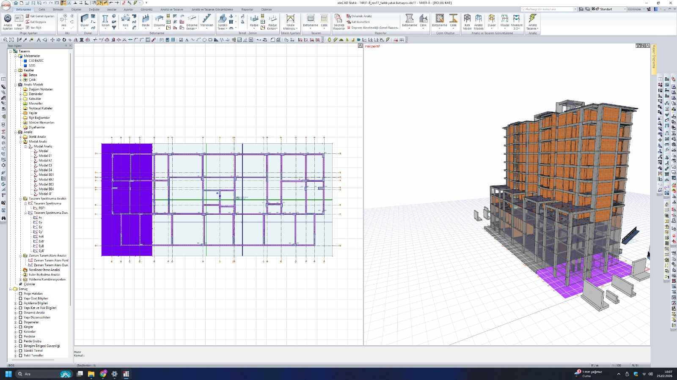Click Deprem Yönetmeliği Genel Raporu
Image resolution: width=677 pixels, height=380 pixels.
click(x=374, y=27)
